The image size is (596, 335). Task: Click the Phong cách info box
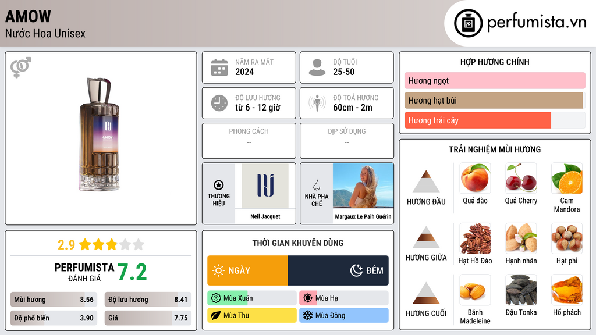[x=249, y=141]
